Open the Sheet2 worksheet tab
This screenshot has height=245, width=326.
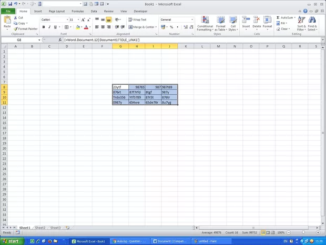click(x=40, y=228)
